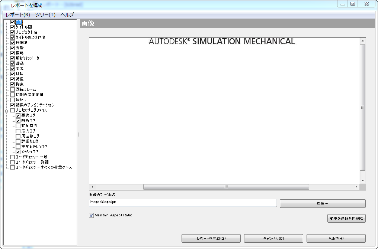
Task: Select the 解析ログ tree label
Action: coord(28,121)
